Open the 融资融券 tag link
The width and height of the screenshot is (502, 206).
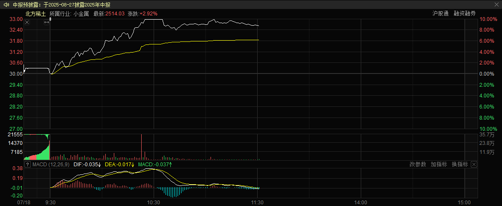(464, 13)
